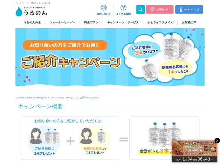Click the magnifying glass search button
Viewport: 220px width, 165px height.
tap(140, 10)
